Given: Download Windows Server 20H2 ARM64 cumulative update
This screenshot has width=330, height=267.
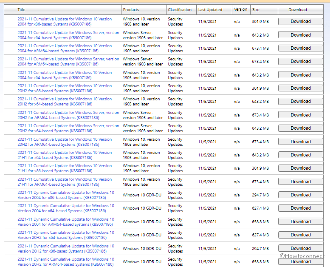Looking at the screenshot, I should pos(300,115).
